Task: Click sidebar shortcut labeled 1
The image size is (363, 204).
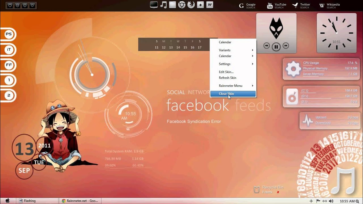Action: click(9, 80)
